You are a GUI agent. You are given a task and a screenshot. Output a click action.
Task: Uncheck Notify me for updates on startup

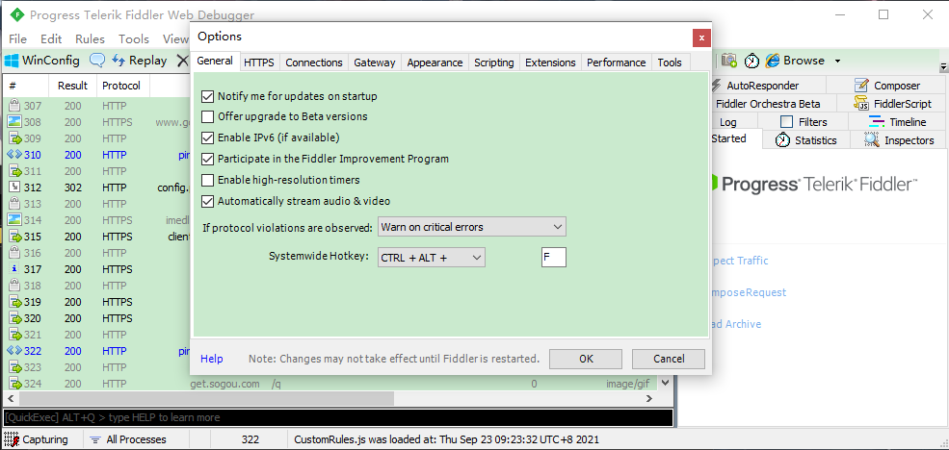207,95
